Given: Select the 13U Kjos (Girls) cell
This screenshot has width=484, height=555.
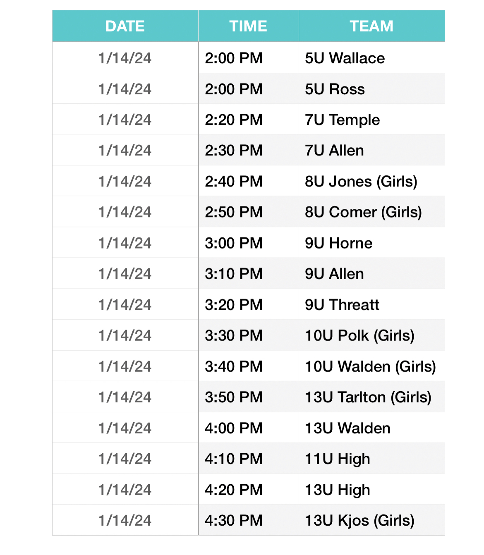Looking at the screenshot, I should click(371, 520).
